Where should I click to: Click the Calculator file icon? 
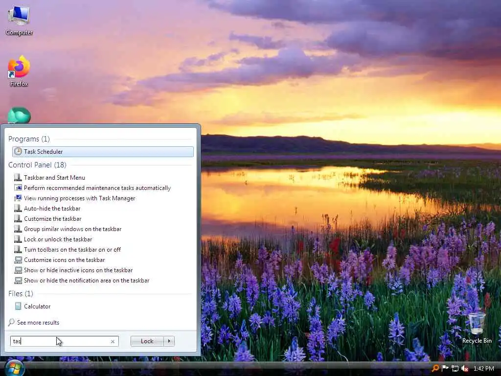tap(18, 306)
